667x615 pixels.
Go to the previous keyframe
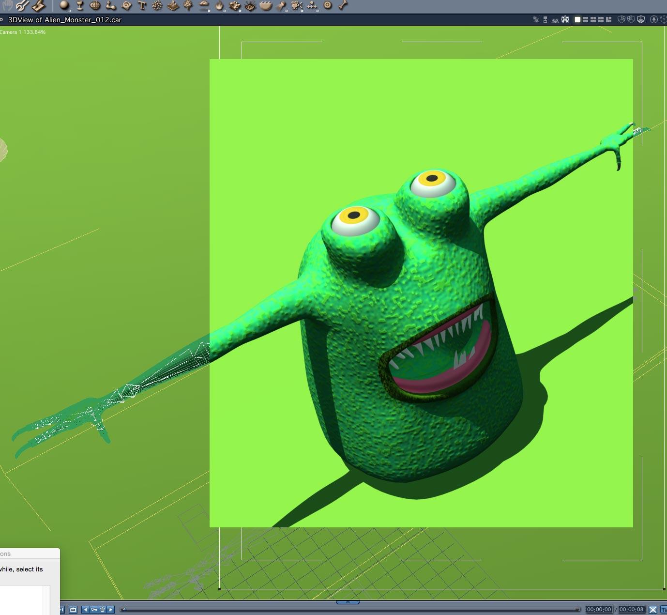(85, 610)
